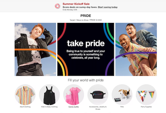This screenshot has height=113, width=166.
Task: Open photo of red-haired person in black jacket
Action: pos(35,49)
